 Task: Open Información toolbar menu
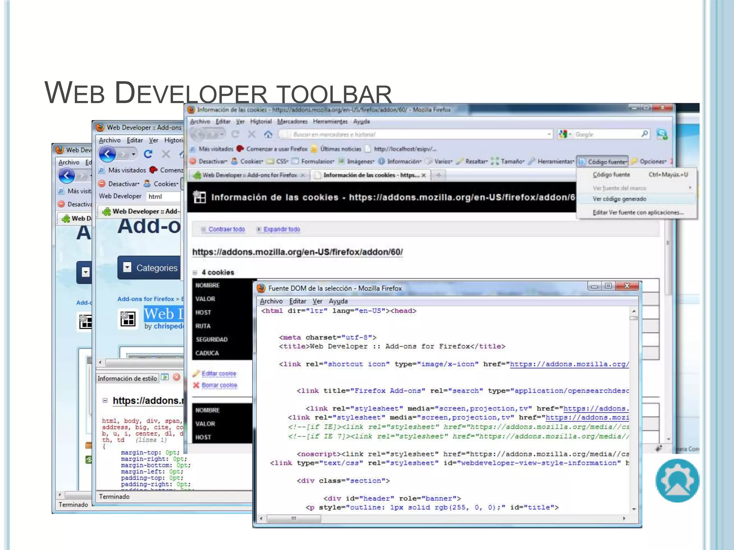point(400,161)
